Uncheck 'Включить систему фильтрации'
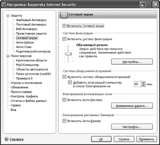The height and width of the screenshot is (145, 160). [x=64, y=39]
